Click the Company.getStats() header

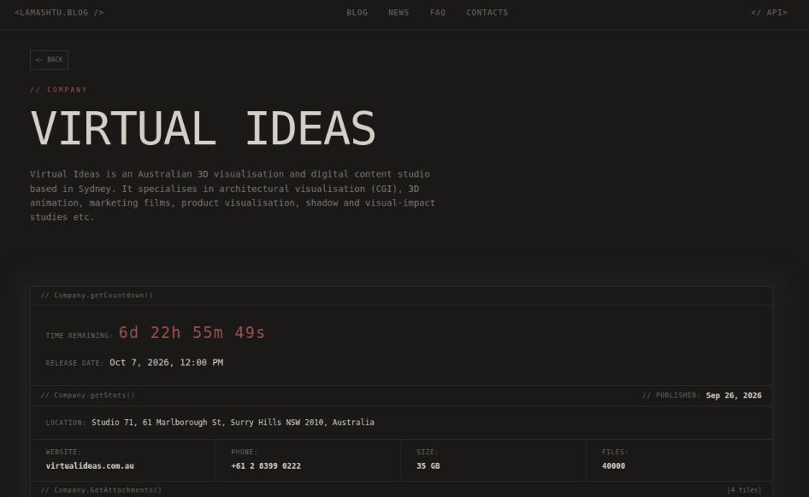88,395
